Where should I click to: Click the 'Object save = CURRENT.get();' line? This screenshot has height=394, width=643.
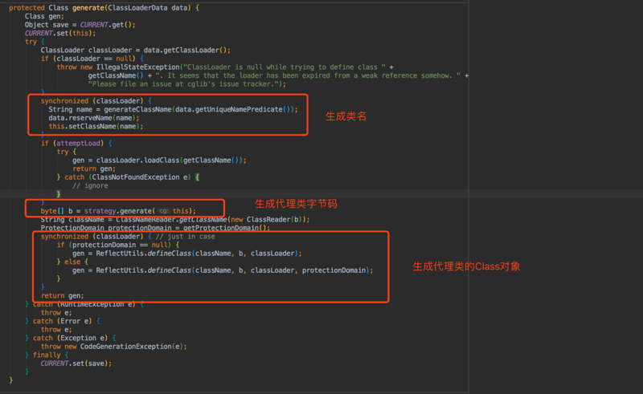pyautogui.click(x=80, y=25)
